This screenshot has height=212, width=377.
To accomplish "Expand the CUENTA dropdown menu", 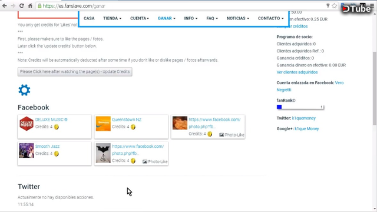I will tap(140, 18).
